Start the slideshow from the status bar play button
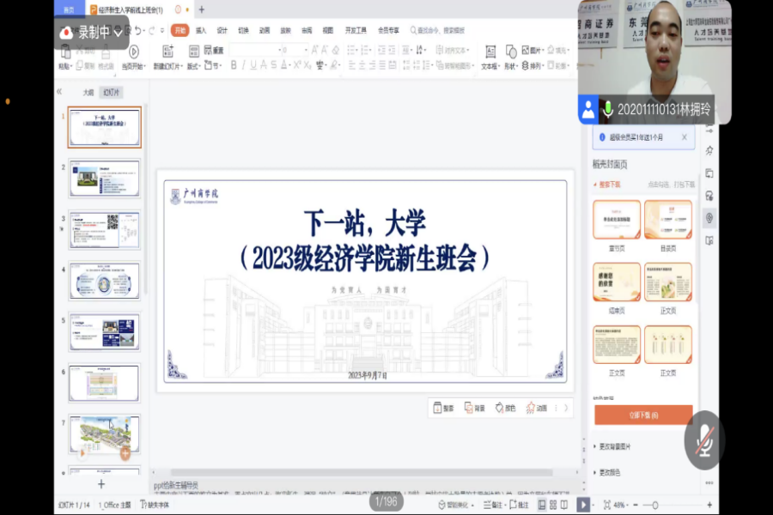Image resolution: width=773 pixels, height=515 pixels. coord(584,505)
